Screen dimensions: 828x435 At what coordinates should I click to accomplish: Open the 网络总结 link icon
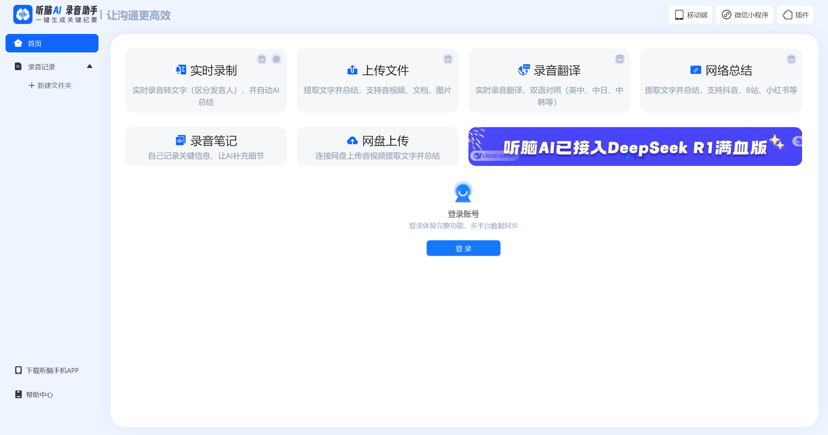(x=695, y=70)
